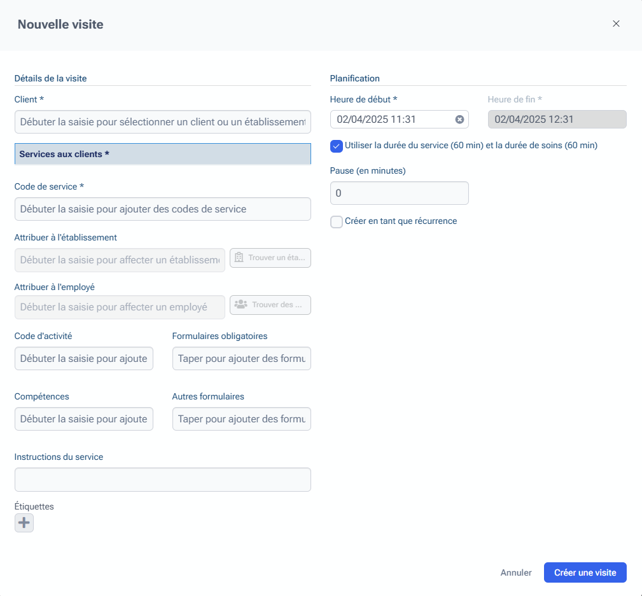Click the Attribuer à l'employé field
The width and height of the screenshot is (642, 596).
coord(120,307)
